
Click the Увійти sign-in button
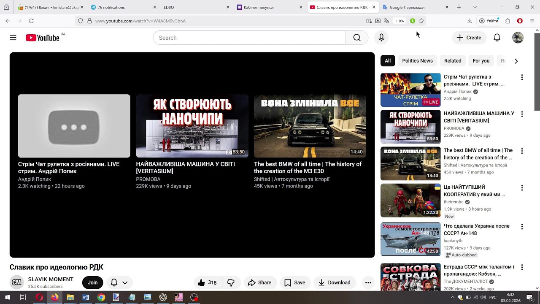489,21
